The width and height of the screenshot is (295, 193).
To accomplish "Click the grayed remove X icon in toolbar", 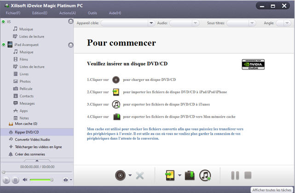I will tap(140, 176).
